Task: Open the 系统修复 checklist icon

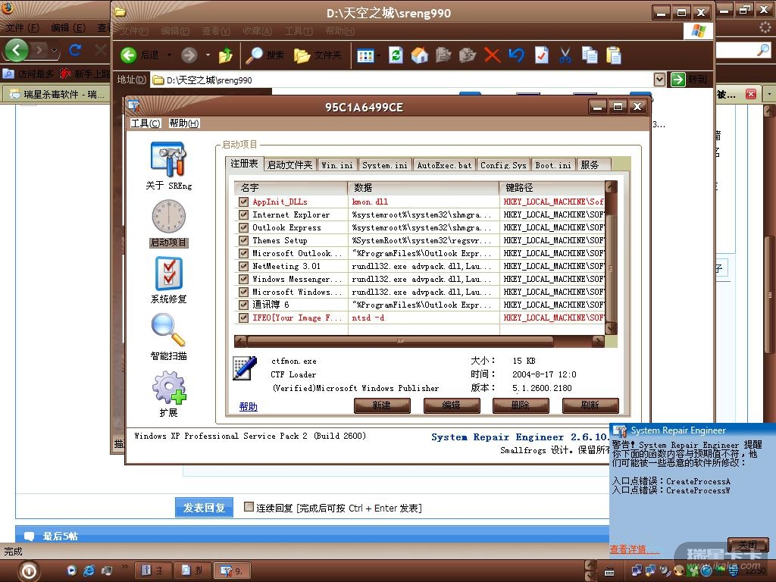Action: coord(168,273)
